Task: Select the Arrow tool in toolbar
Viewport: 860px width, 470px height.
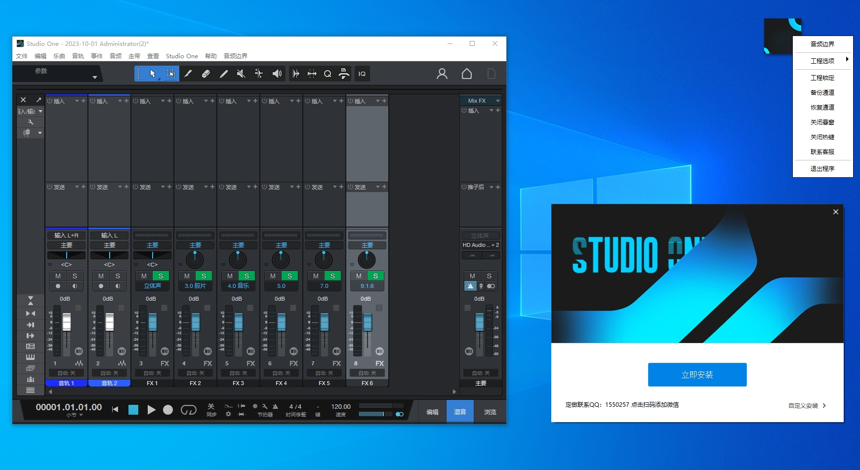Action: tap(153, 74)
